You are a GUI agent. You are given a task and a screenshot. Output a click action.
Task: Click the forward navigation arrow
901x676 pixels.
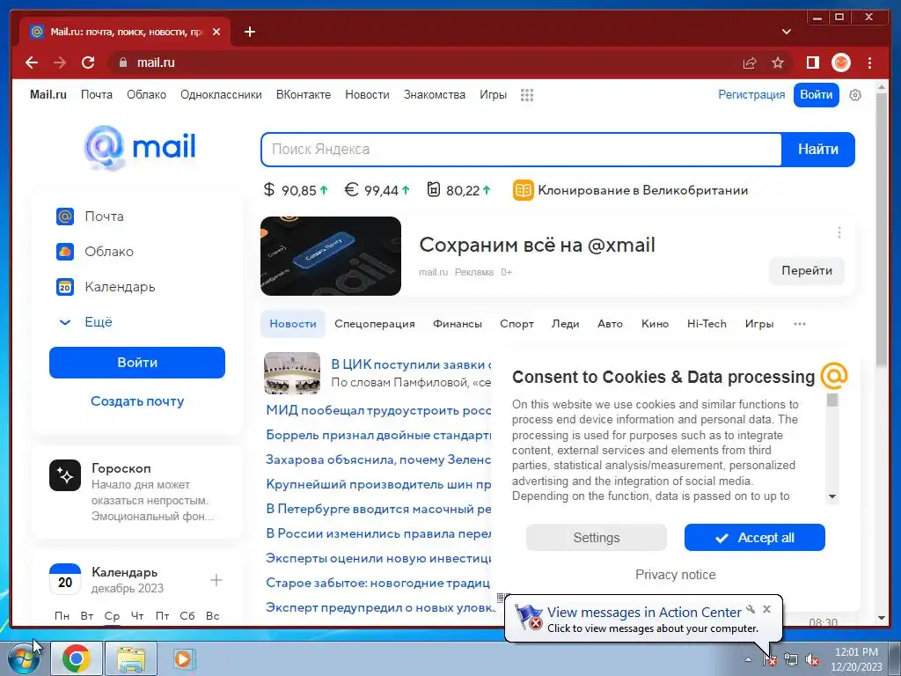60,62
